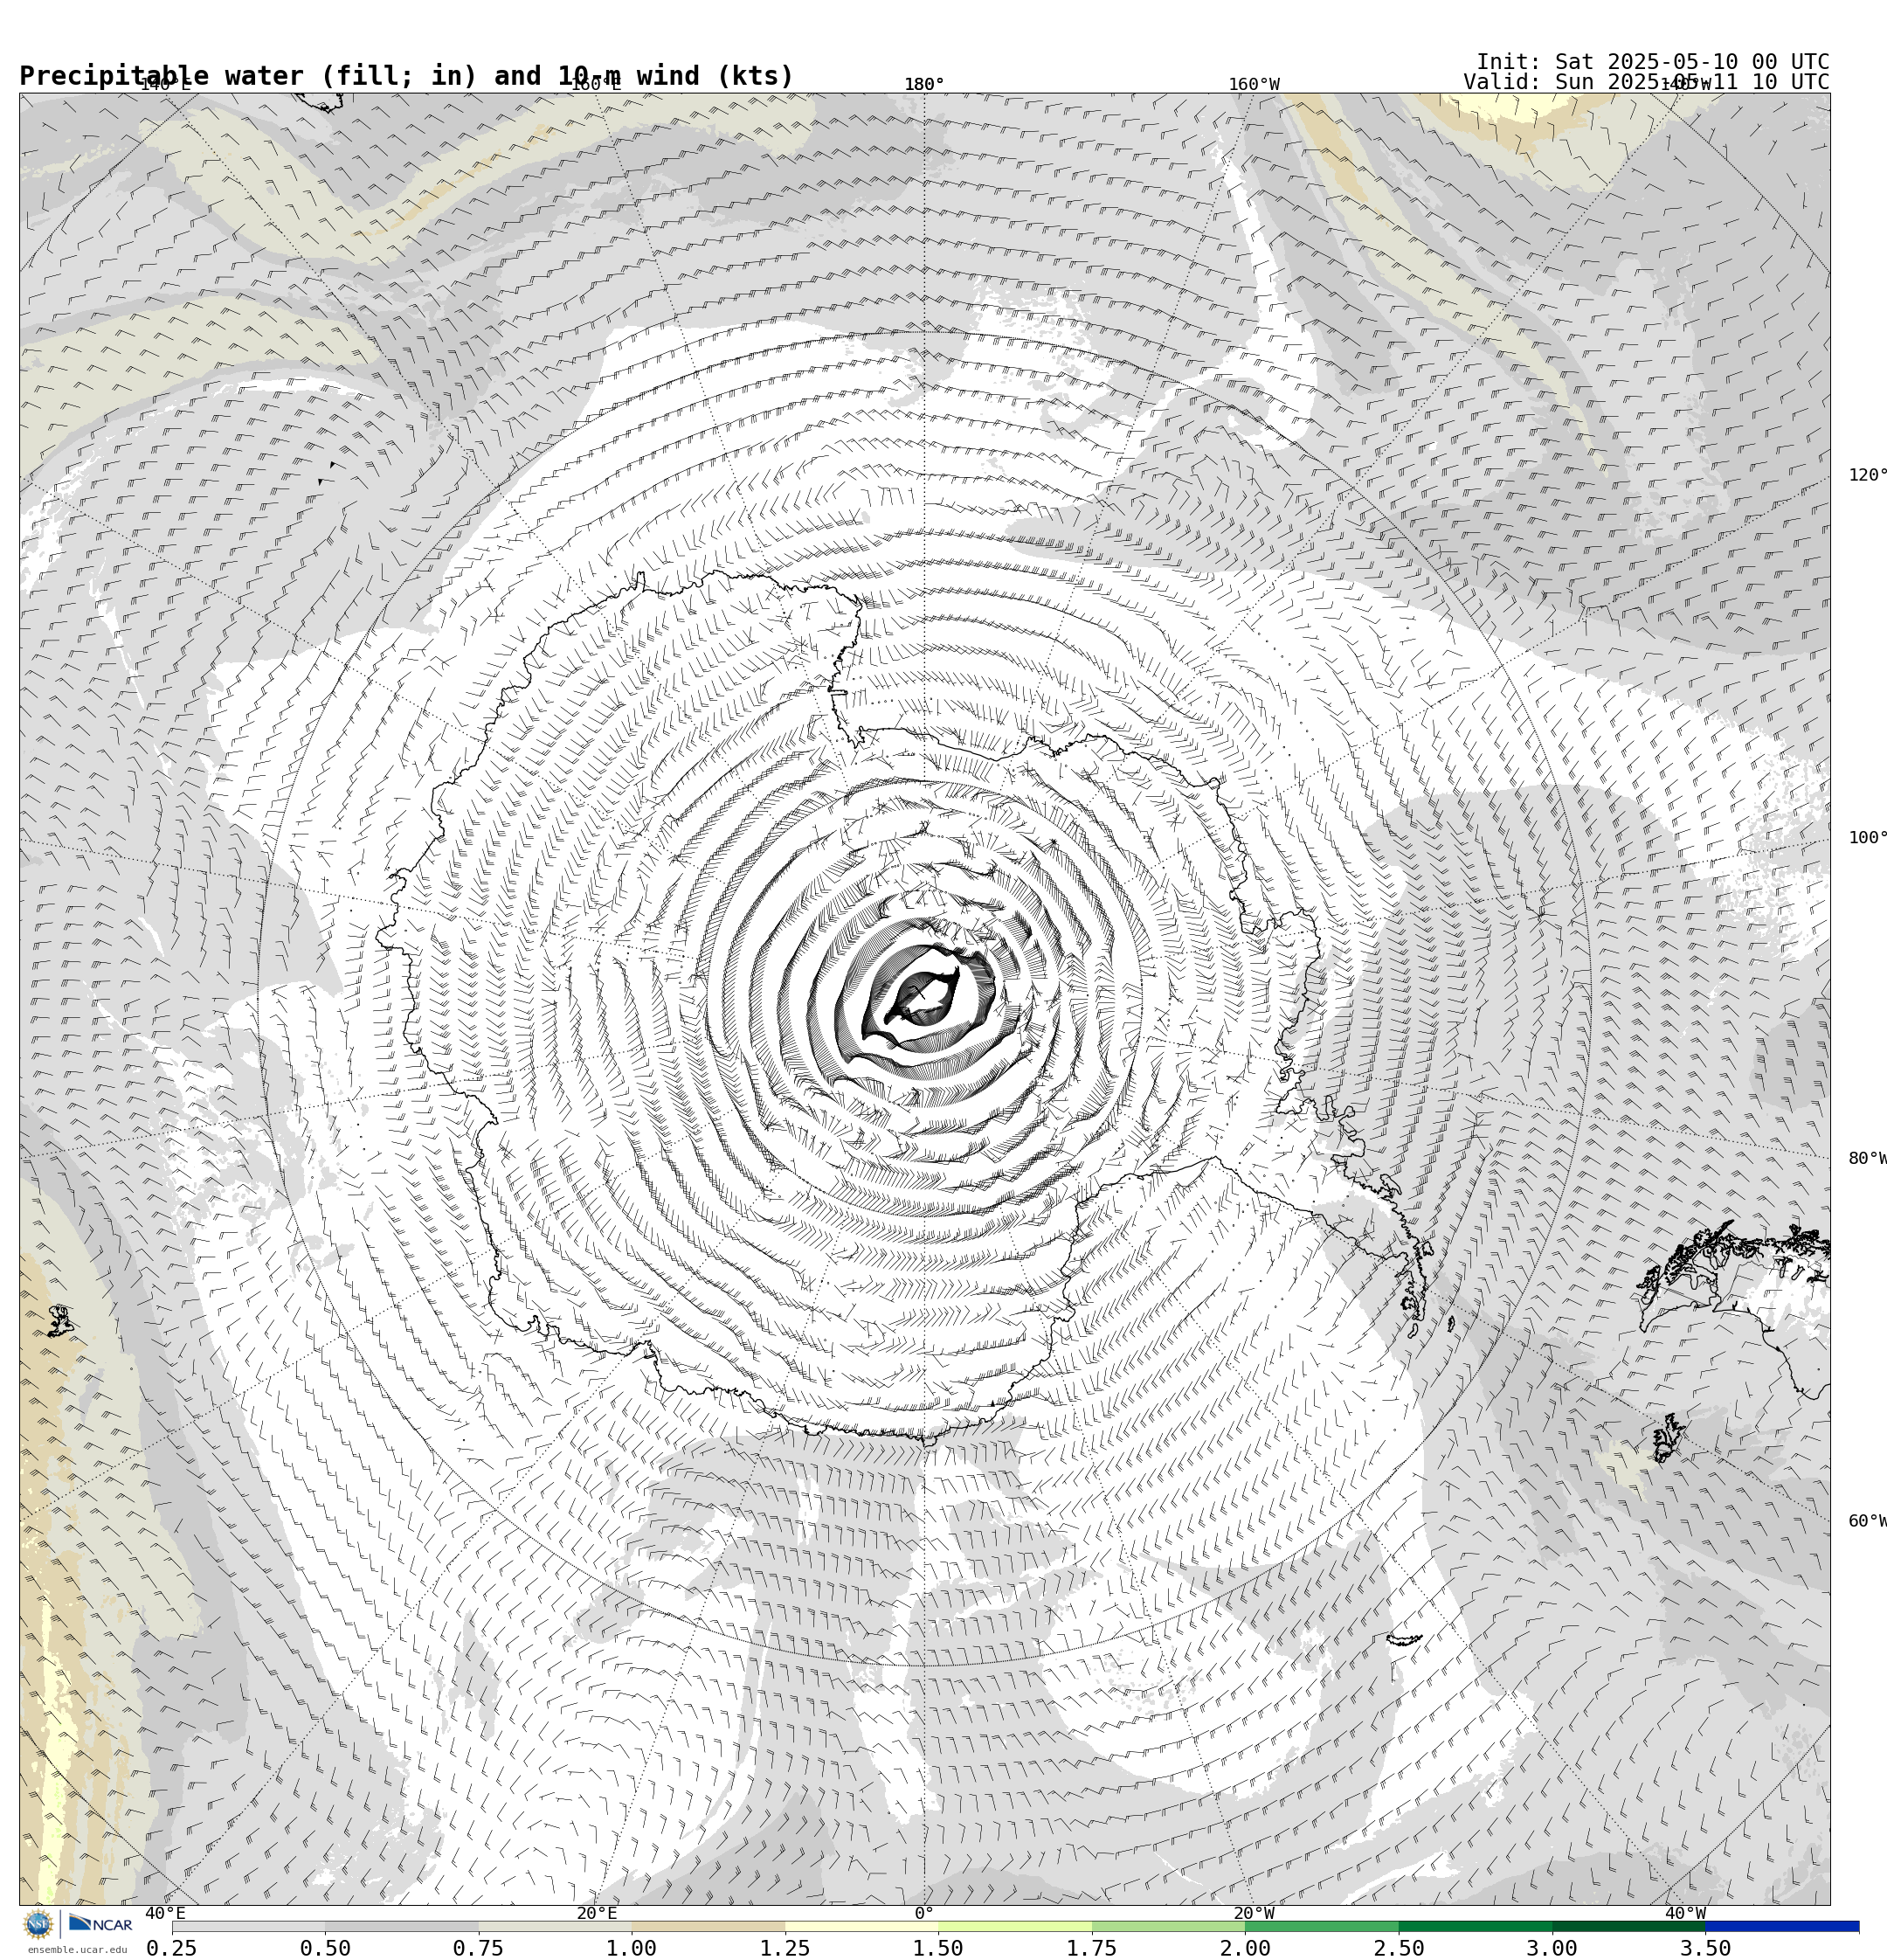This screenshot has width=1887, height=1960.
Task: Click the NSF logo
Action: pyautogui.click(x=38, y=1923)
